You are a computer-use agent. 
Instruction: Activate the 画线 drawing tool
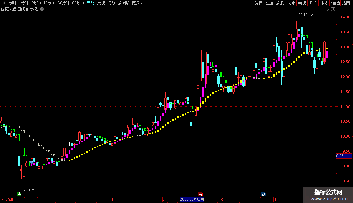[x=302, y=3]
